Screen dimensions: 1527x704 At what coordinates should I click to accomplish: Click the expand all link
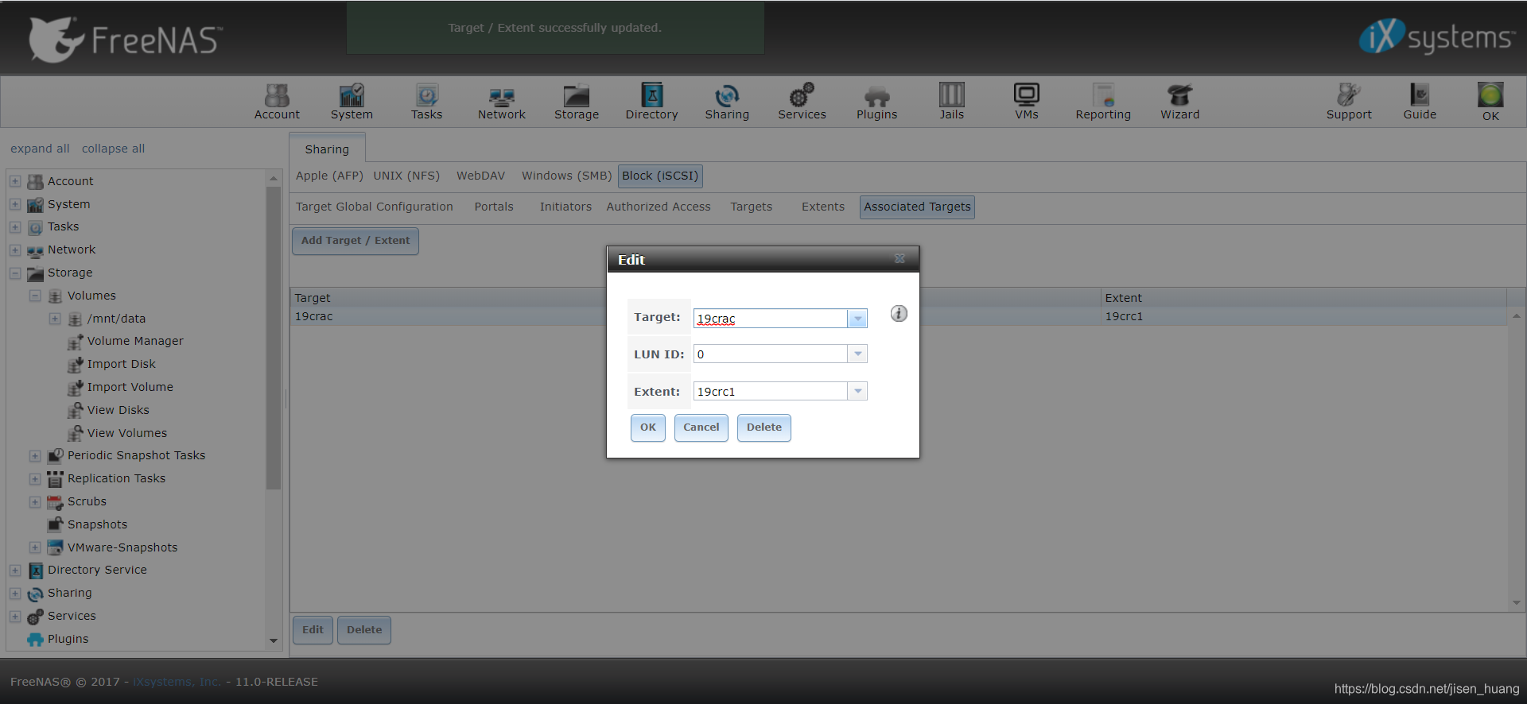point(40,149)
